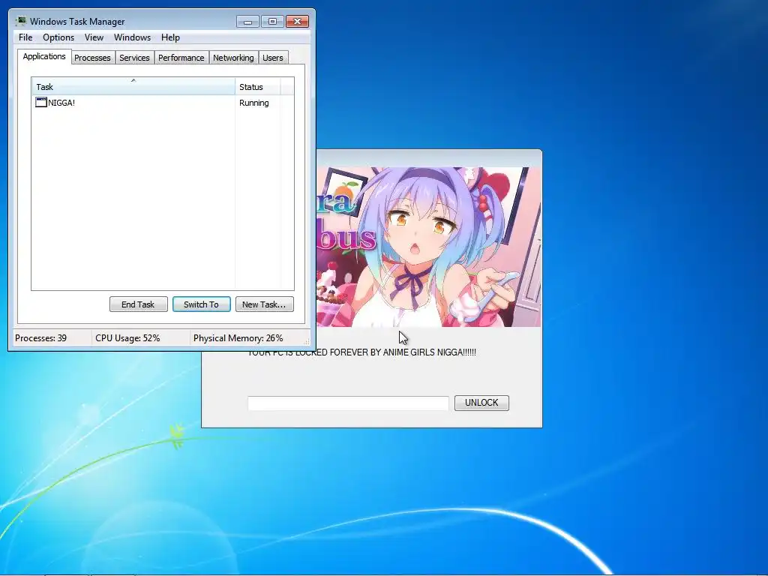Click the CPU Usage: 52% status text
The height and width of the screenshot is (576, 768).
(x=127, y=338)
